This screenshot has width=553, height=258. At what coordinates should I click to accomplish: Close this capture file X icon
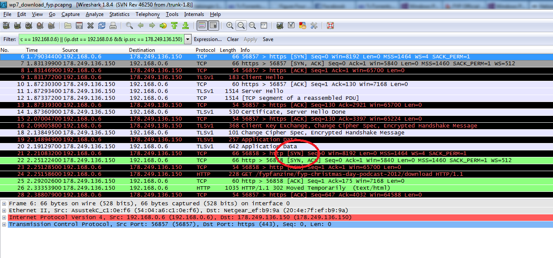pyautogui.click(x=90, y=25)
